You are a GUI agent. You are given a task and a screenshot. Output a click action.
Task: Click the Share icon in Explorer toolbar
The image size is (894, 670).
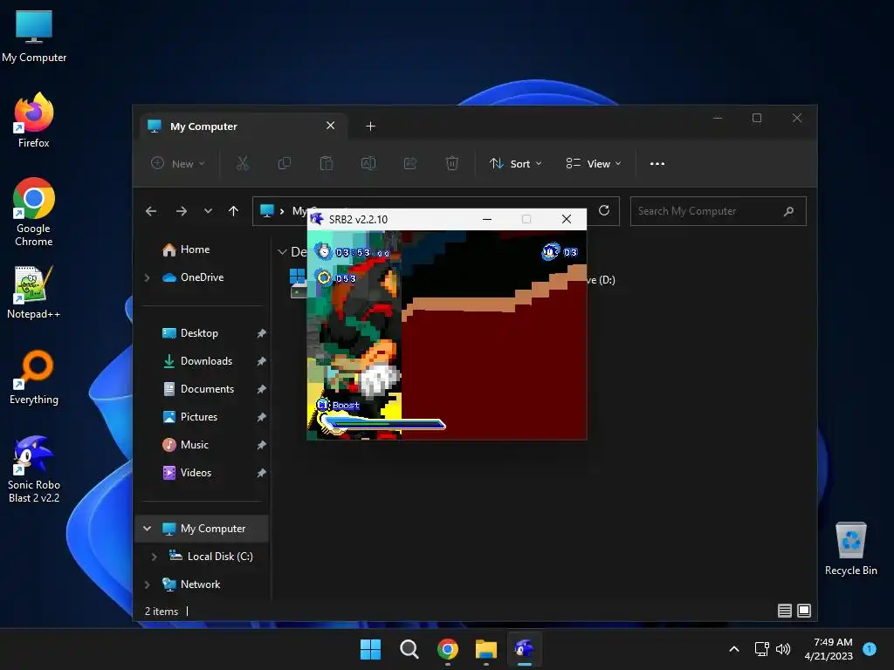[410, 163]
